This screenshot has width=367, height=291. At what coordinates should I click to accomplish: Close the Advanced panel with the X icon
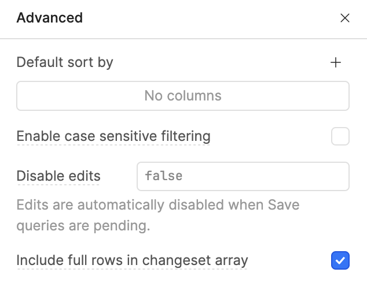345,18
